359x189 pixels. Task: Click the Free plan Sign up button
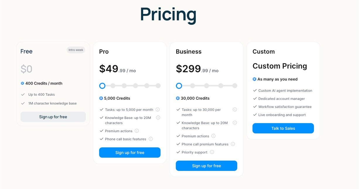(53, 117)
